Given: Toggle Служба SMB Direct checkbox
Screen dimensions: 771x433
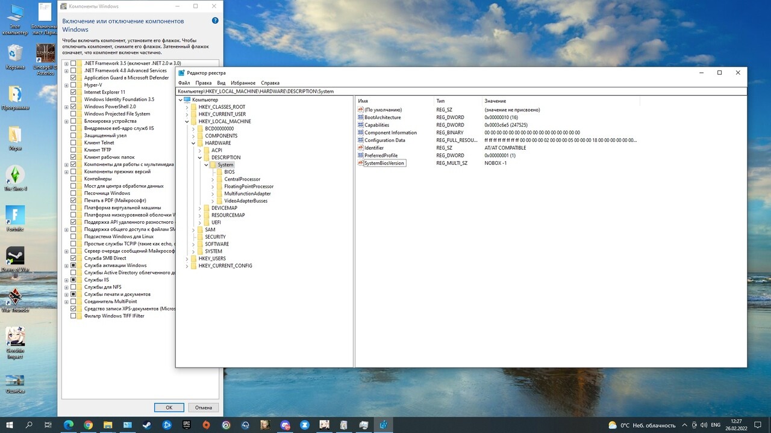Looking at the screenshot, I should [73, 258].
